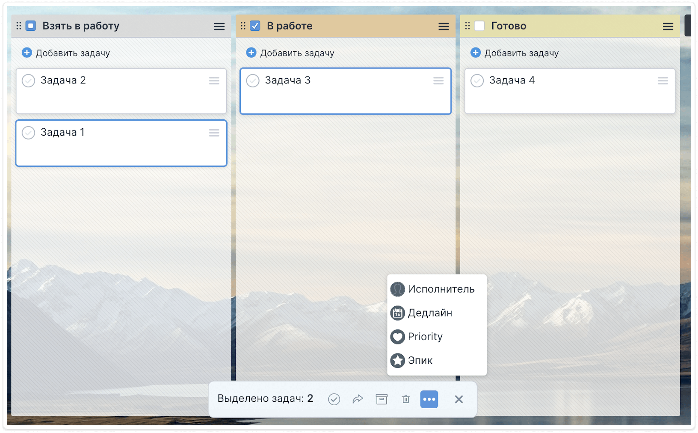Click the plus icon in 'Готово' column
The height and width of the screenshot is (433, 698).
(475, 53)
